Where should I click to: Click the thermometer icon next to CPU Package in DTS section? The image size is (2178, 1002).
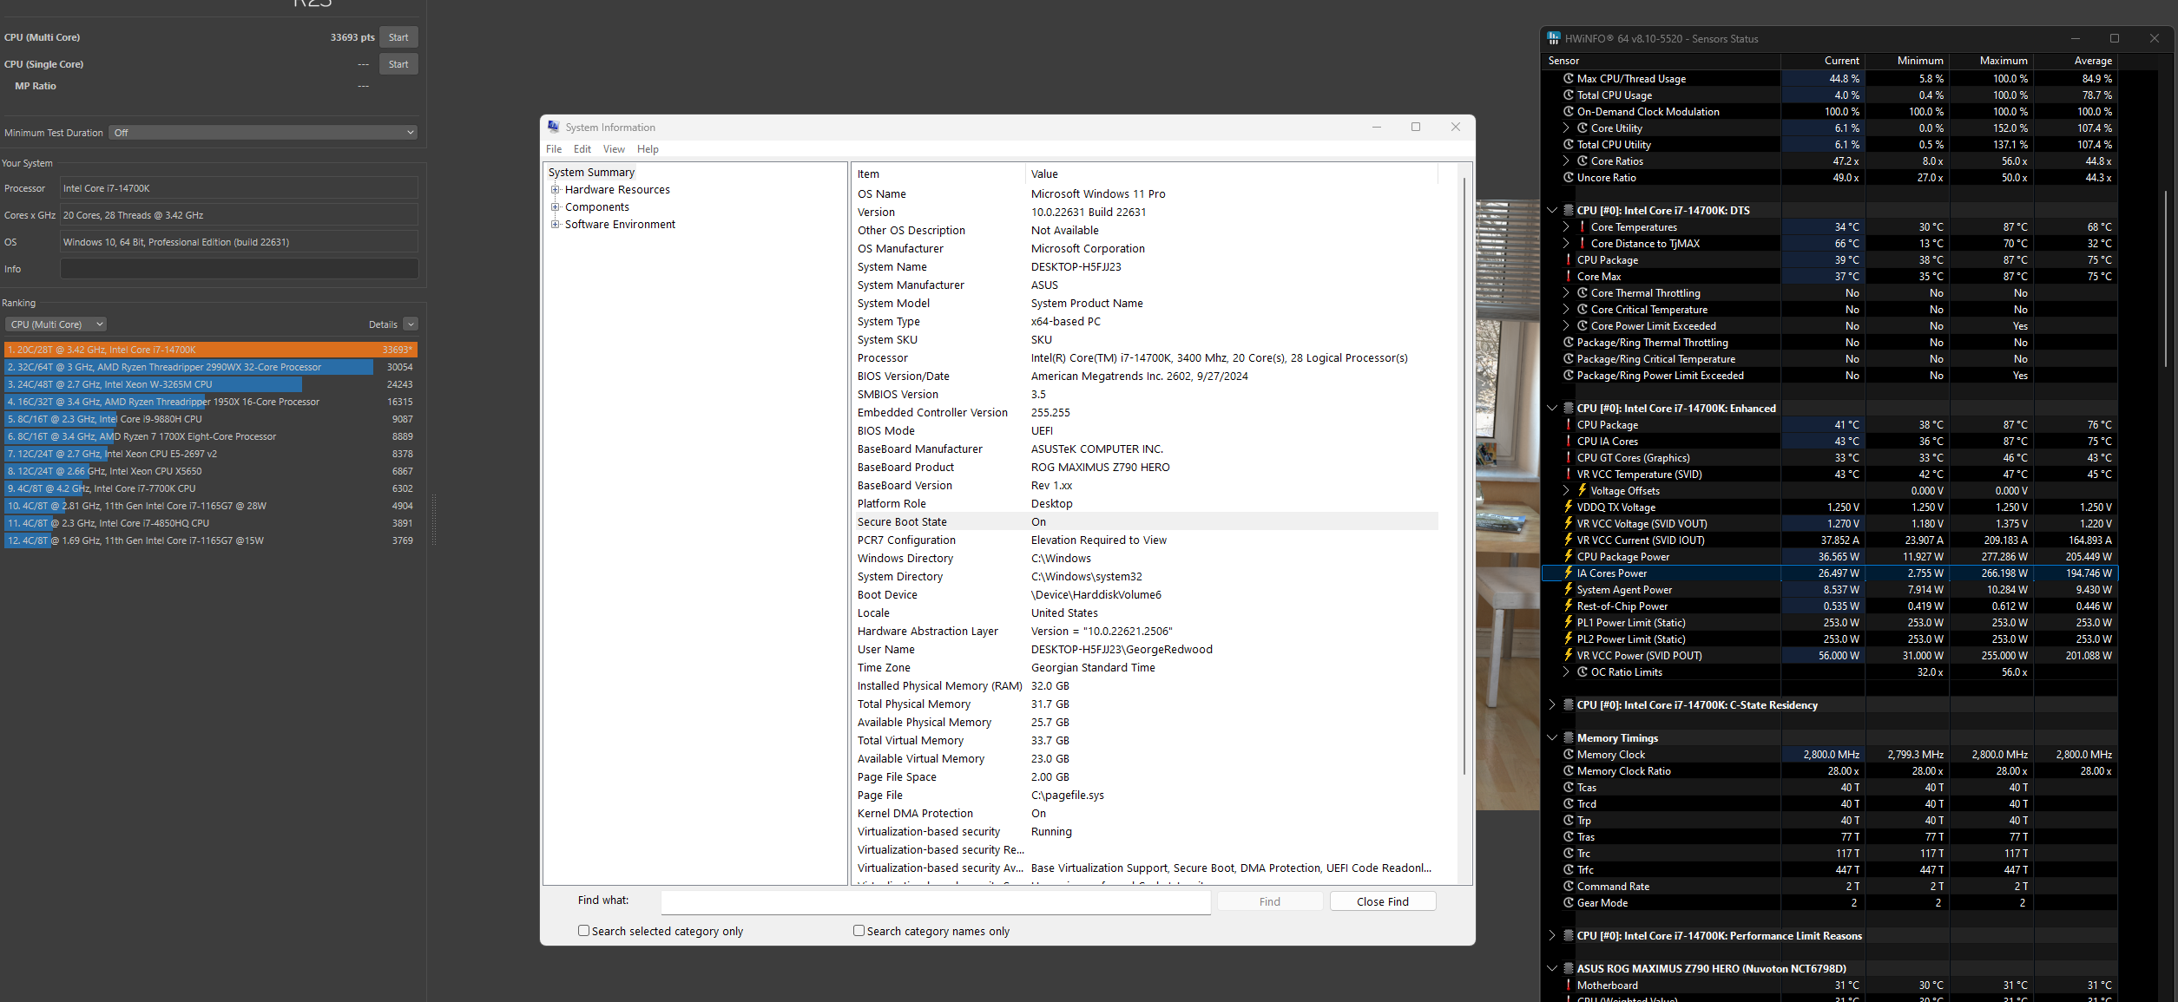tap(1569, 259)
